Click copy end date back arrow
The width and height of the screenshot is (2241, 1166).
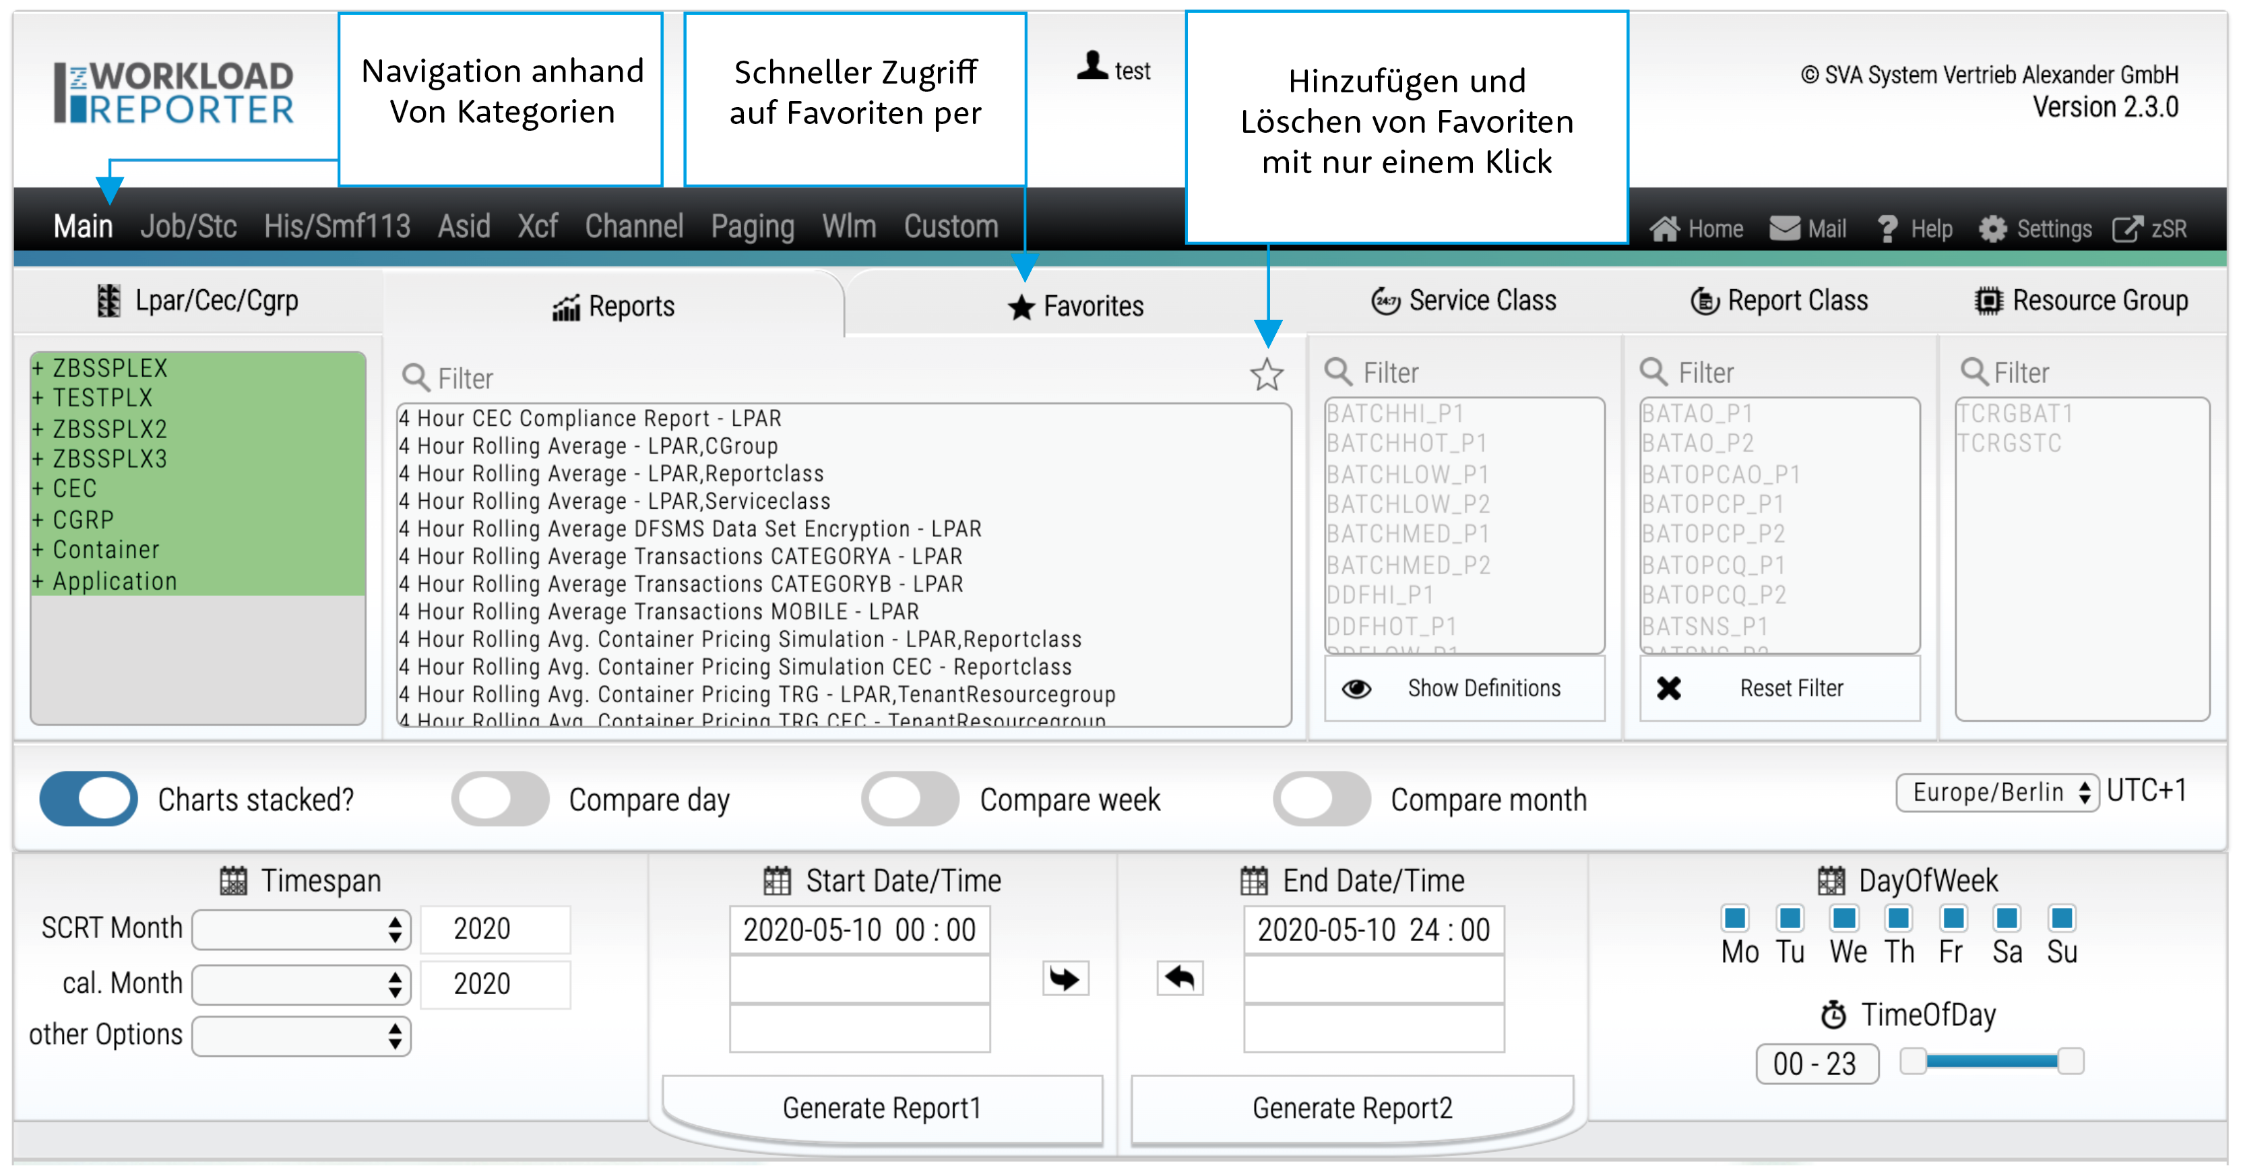[x=1180, y=978]
